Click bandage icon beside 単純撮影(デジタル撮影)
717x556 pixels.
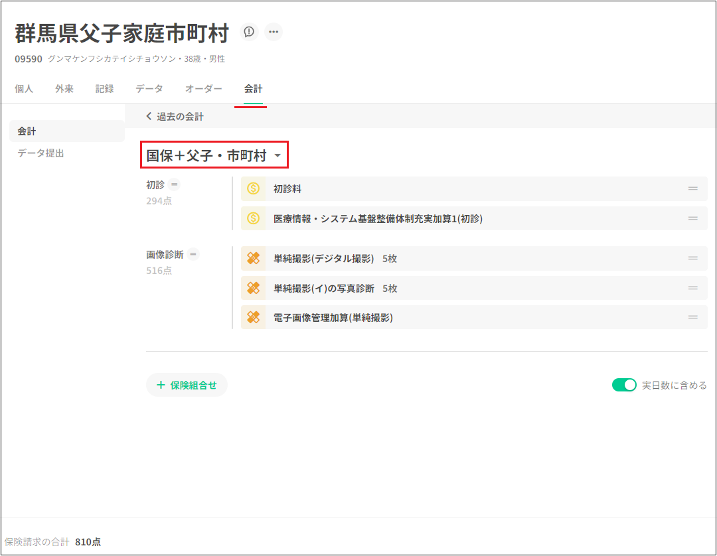point(254,259)
